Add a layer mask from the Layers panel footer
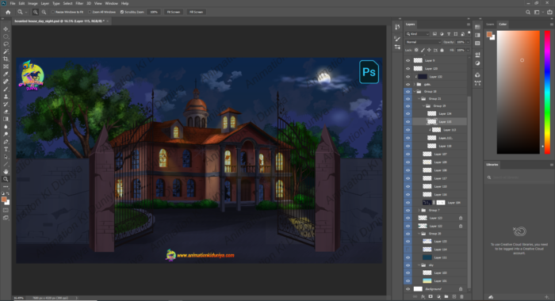555x301 pixels. click(431, 297)
